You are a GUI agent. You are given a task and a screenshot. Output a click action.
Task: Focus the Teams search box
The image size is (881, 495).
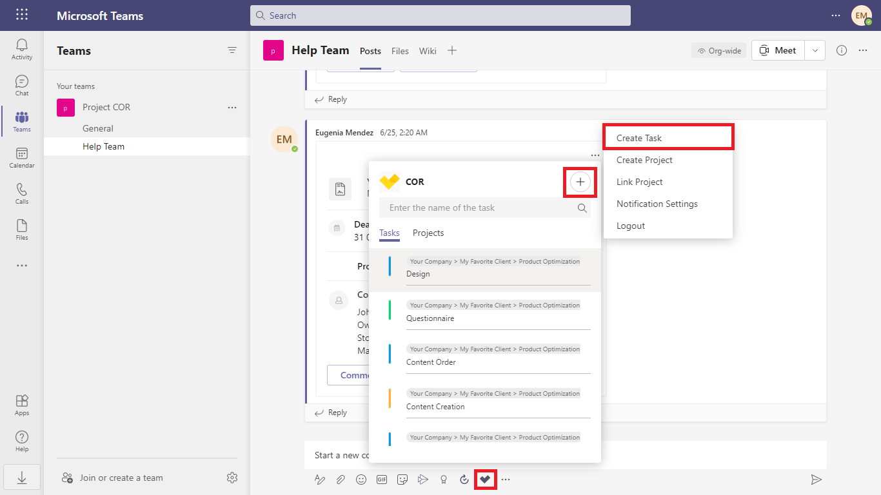coord(440,15)
